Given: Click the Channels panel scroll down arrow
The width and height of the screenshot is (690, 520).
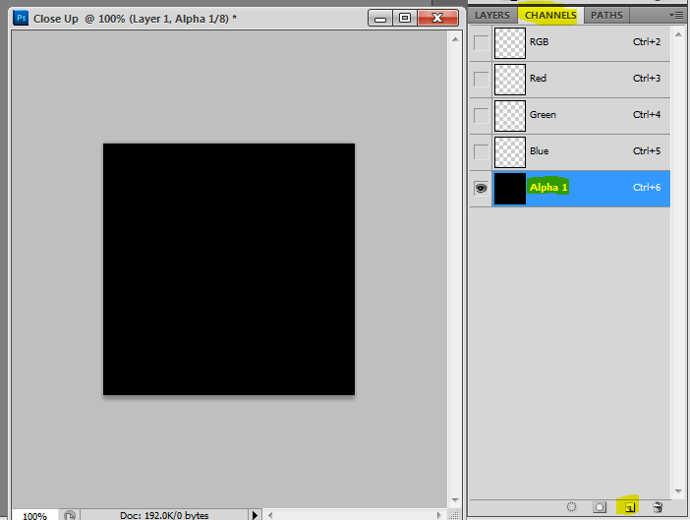Looking at the screenshot, I should click(678, 491).
